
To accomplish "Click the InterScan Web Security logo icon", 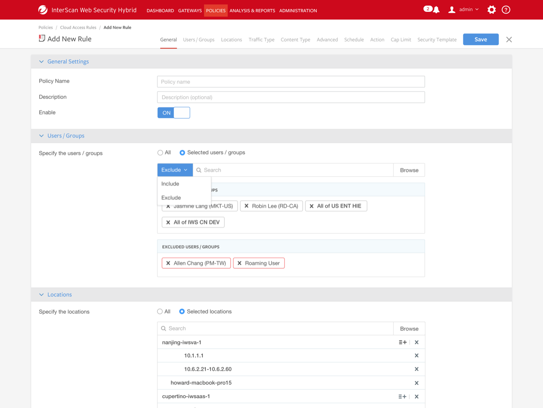I will tap(43, 10).
